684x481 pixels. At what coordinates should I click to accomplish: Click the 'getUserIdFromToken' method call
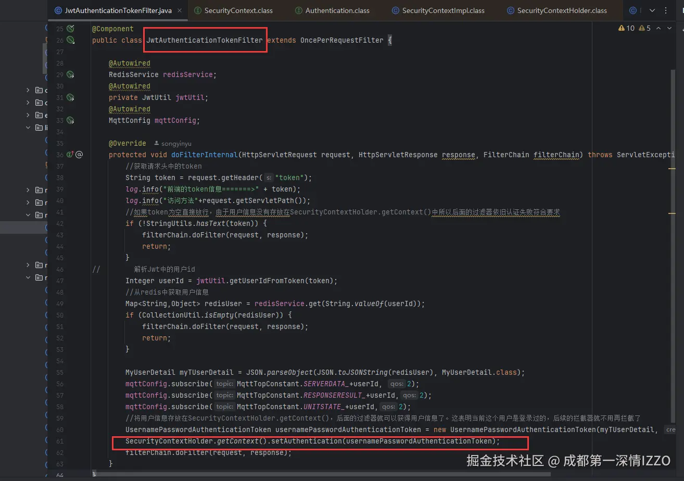click(x=267, y=281)
